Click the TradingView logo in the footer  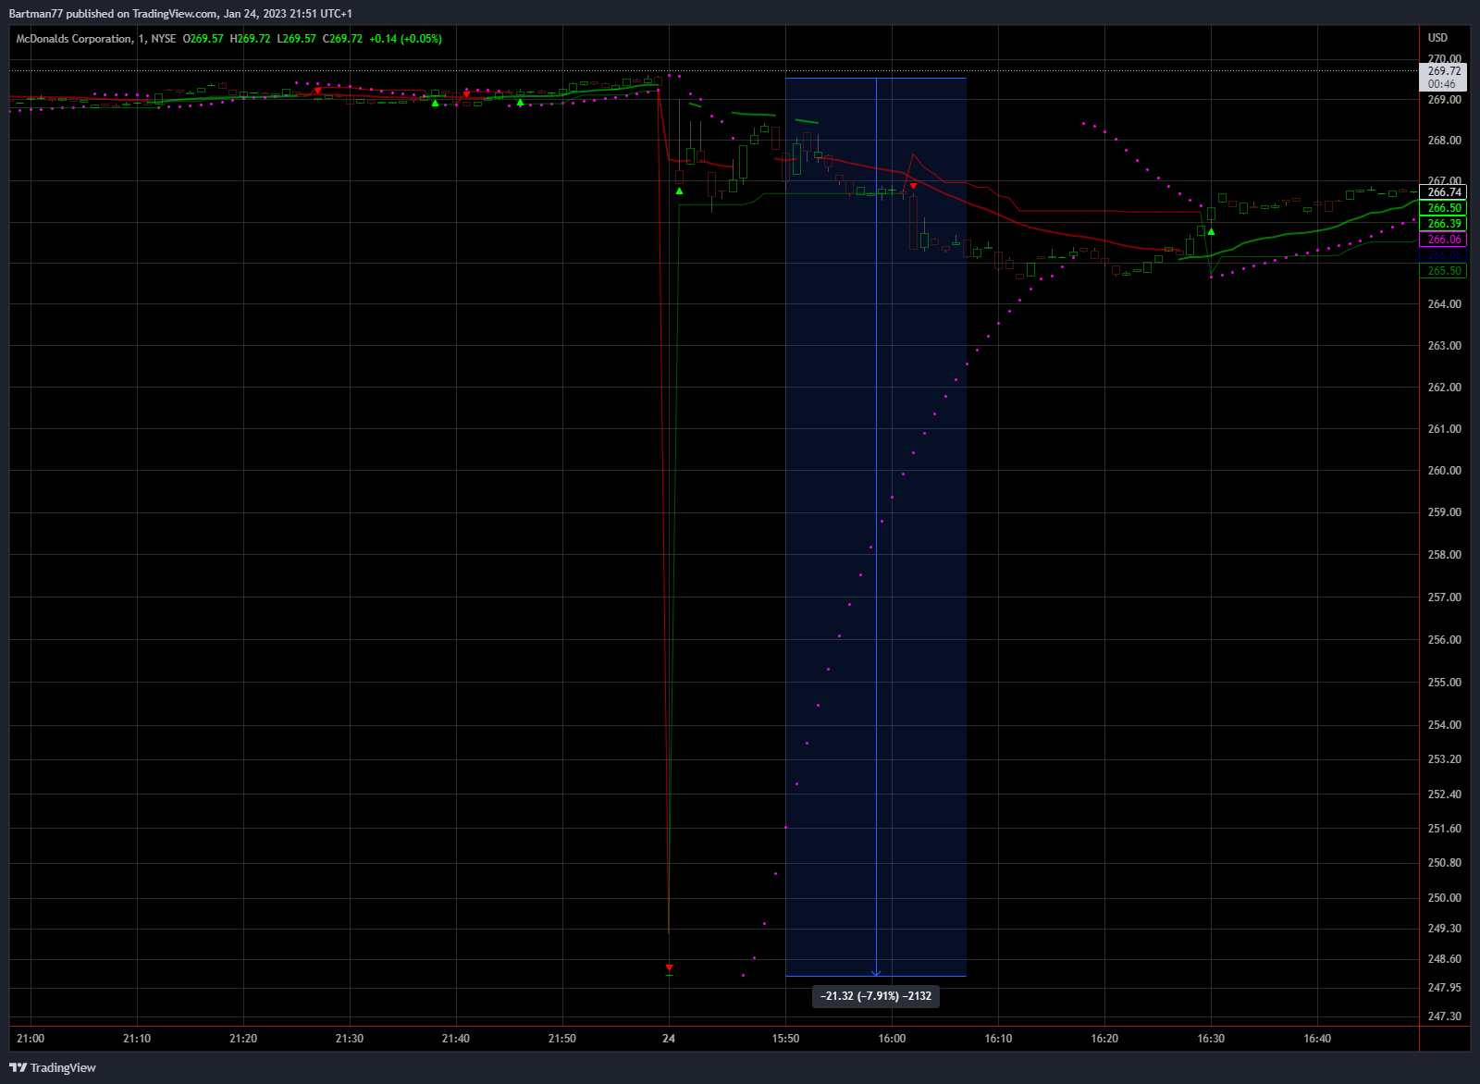click(x=53, y=1067)
